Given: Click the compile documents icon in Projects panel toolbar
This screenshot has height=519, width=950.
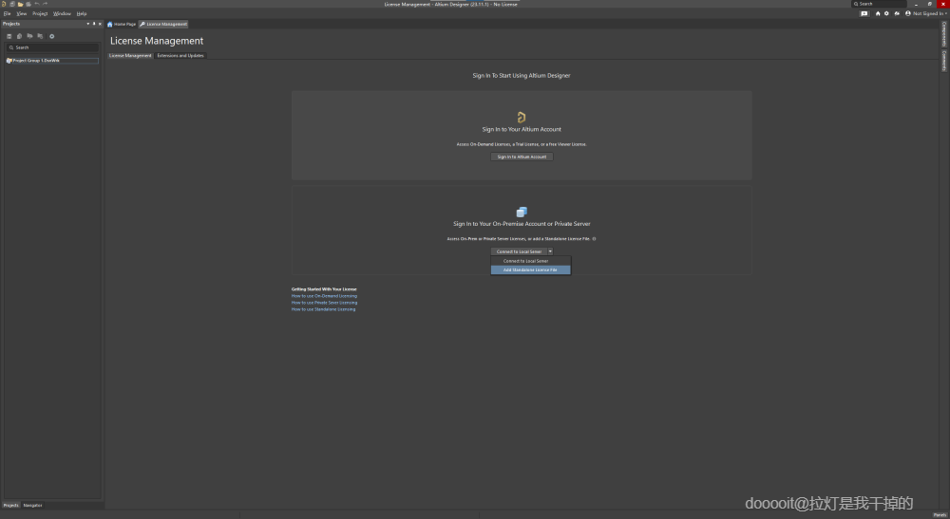Looking at the screenshot, I should (19, 36).
